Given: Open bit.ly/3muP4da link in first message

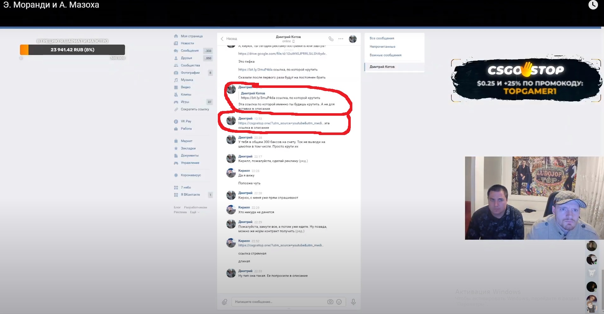Looking at the screenshot, I should click(x=255, y=70).
